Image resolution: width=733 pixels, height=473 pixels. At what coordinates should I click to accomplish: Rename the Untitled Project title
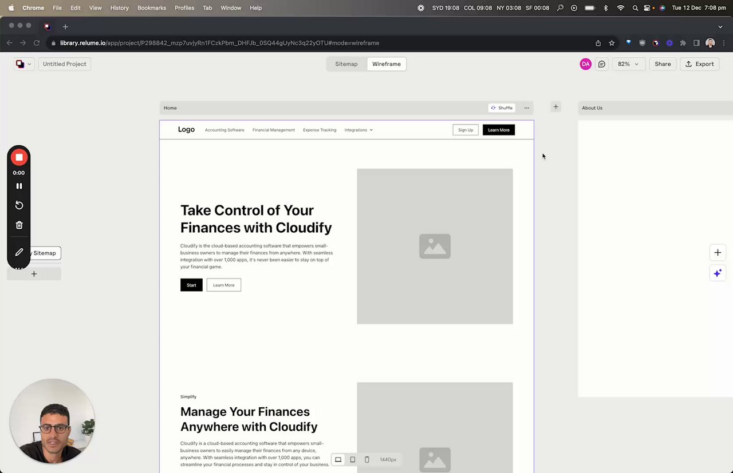tap(65, 64)
